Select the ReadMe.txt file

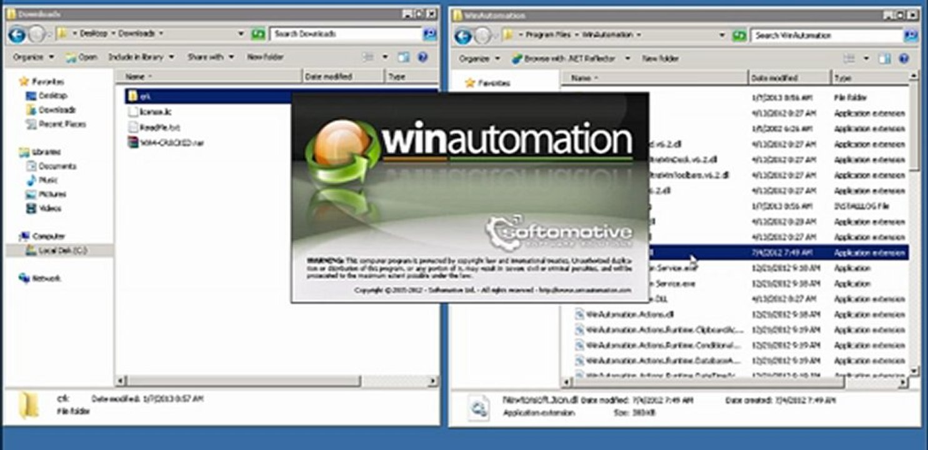coord(153,127)
